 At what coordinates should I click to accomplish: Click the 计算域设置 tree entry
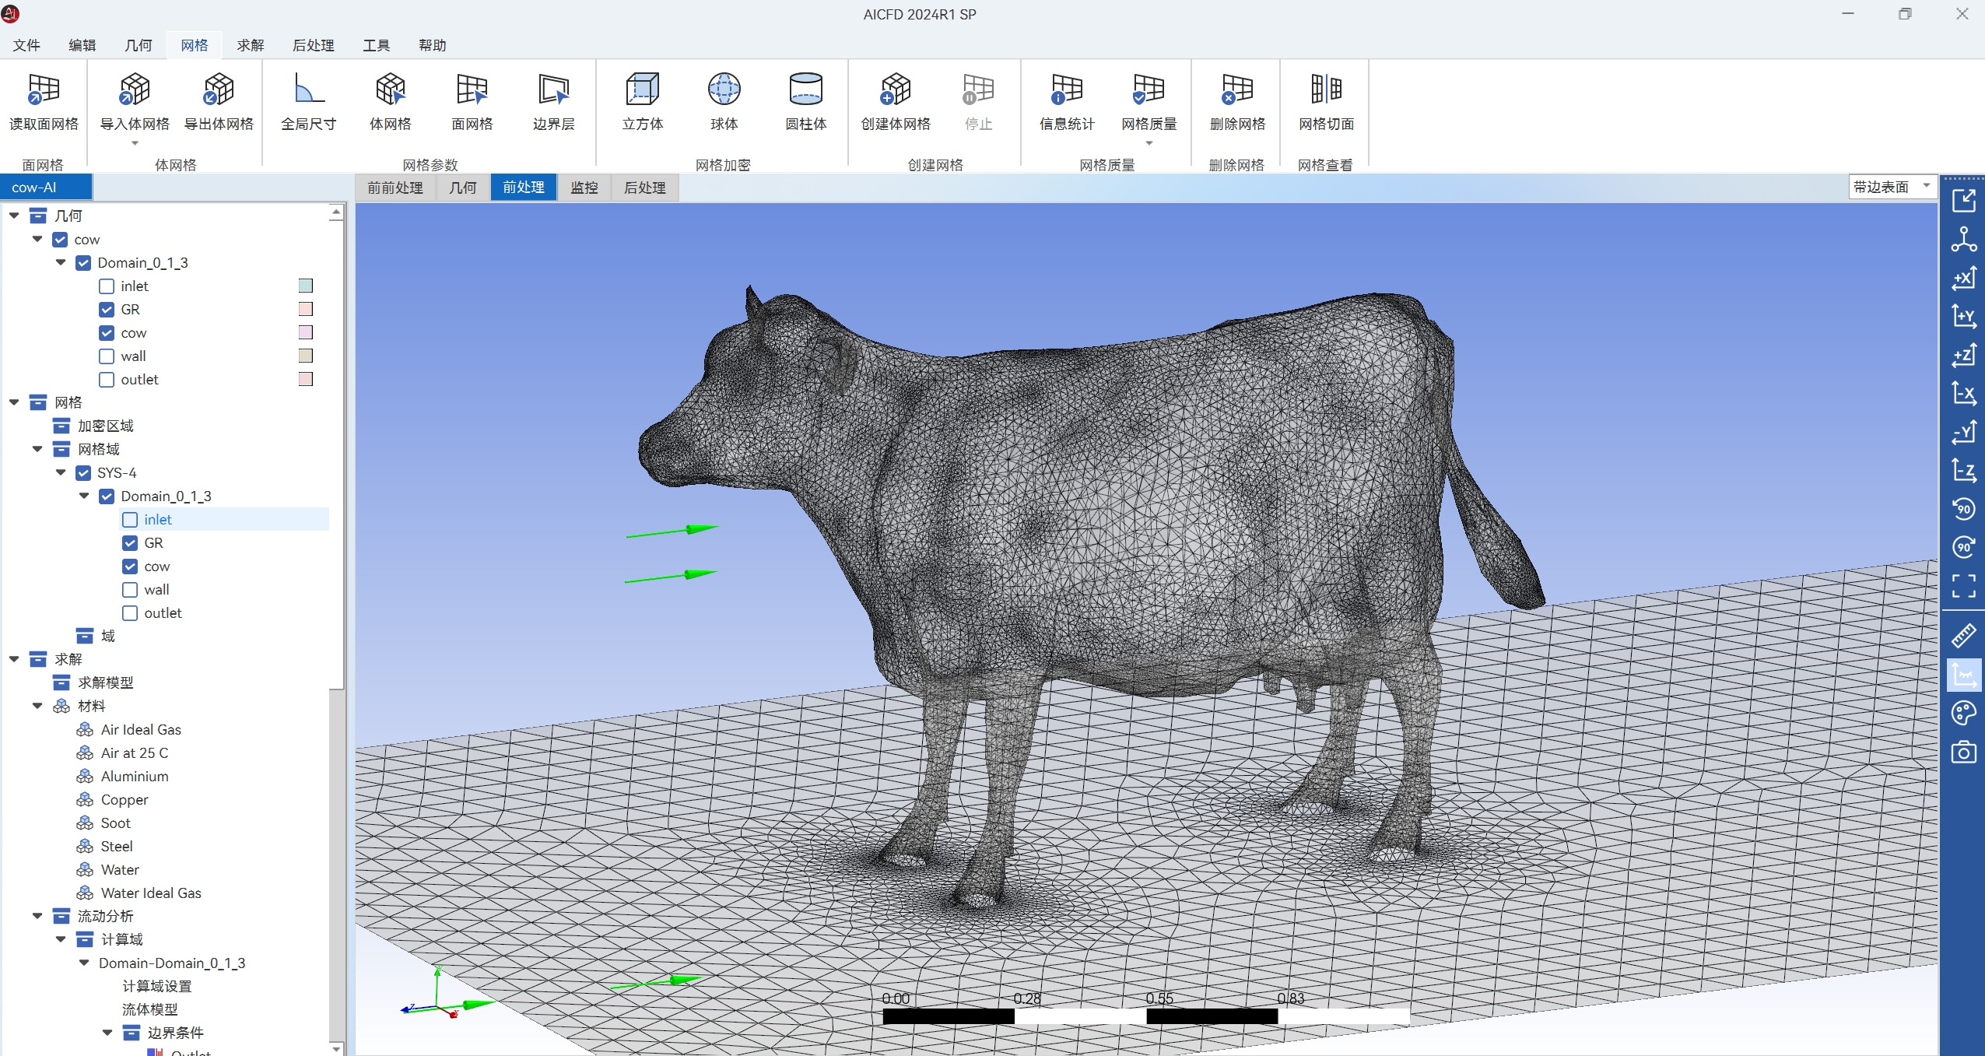click(156, 986)
